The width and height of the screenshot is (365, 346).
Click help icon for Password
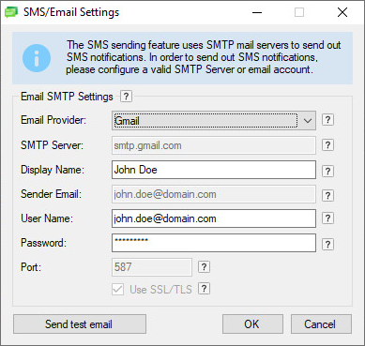pos(327,245)
